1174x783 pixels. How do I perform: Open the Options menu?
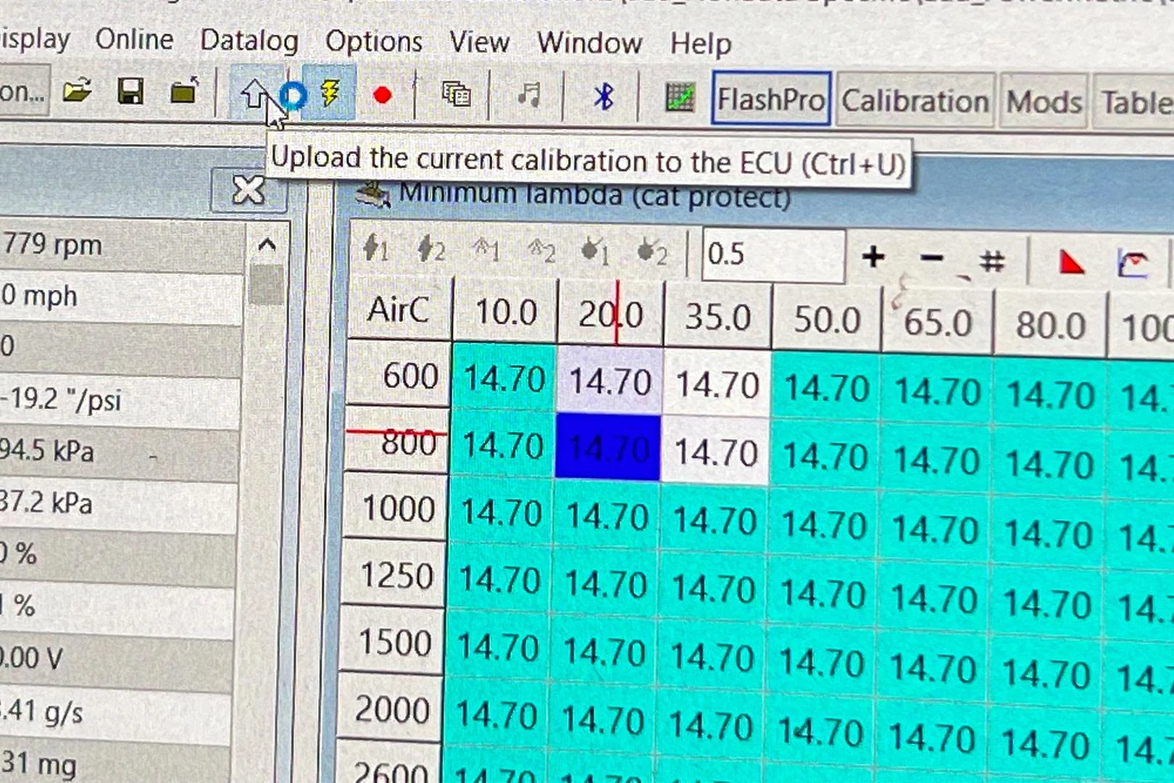point(375,42)
